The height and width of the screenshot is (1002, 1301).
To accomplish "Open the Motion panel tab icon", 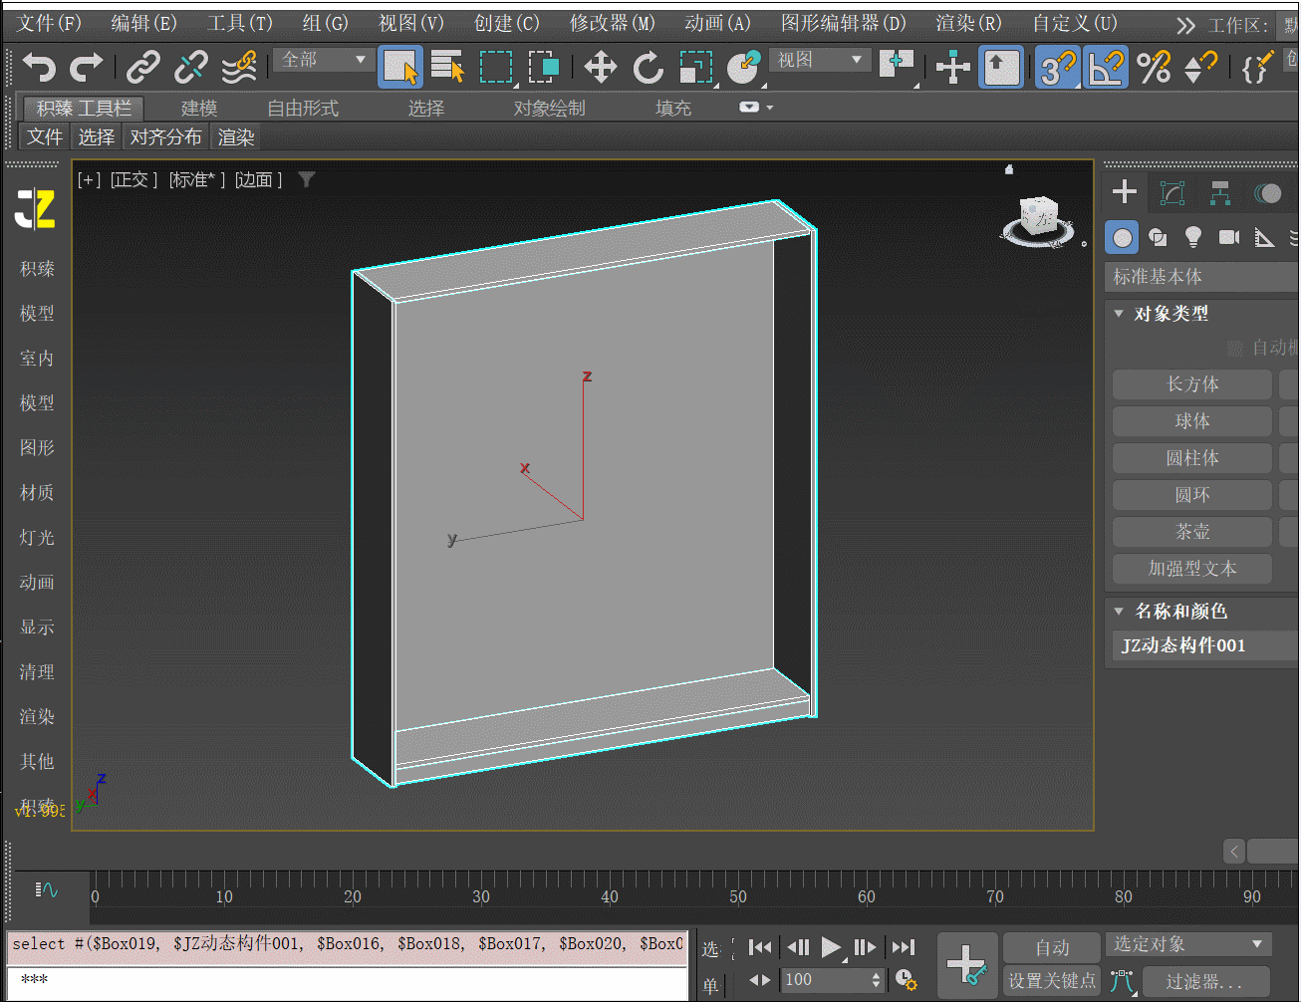I will tap(1268, 192).
